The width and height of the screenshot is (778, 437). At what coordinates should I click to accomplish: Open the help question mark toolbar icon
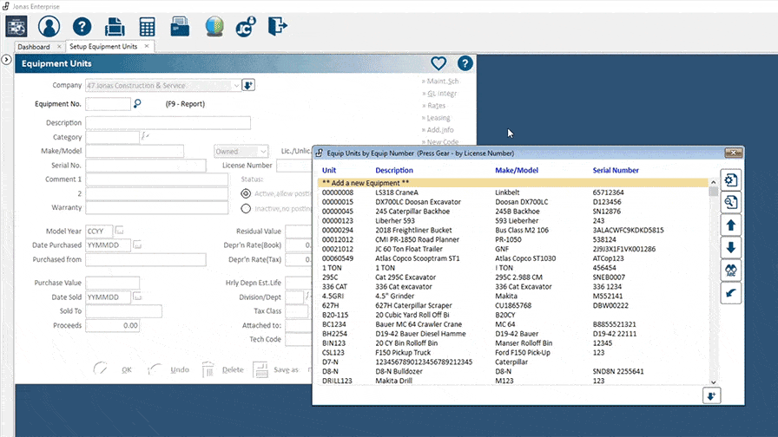tap(82, 26)
